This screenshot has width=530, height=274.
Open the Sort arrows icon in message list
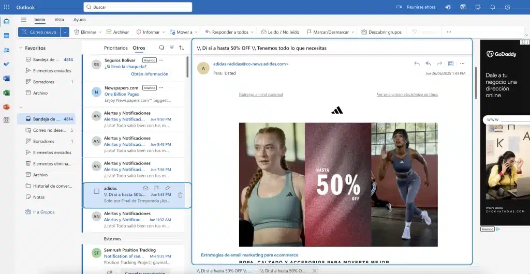point(182,48)
